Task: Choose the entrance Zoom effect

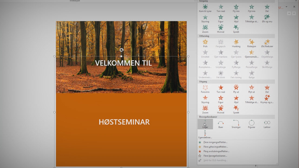Action: click(x=205, y=29)
